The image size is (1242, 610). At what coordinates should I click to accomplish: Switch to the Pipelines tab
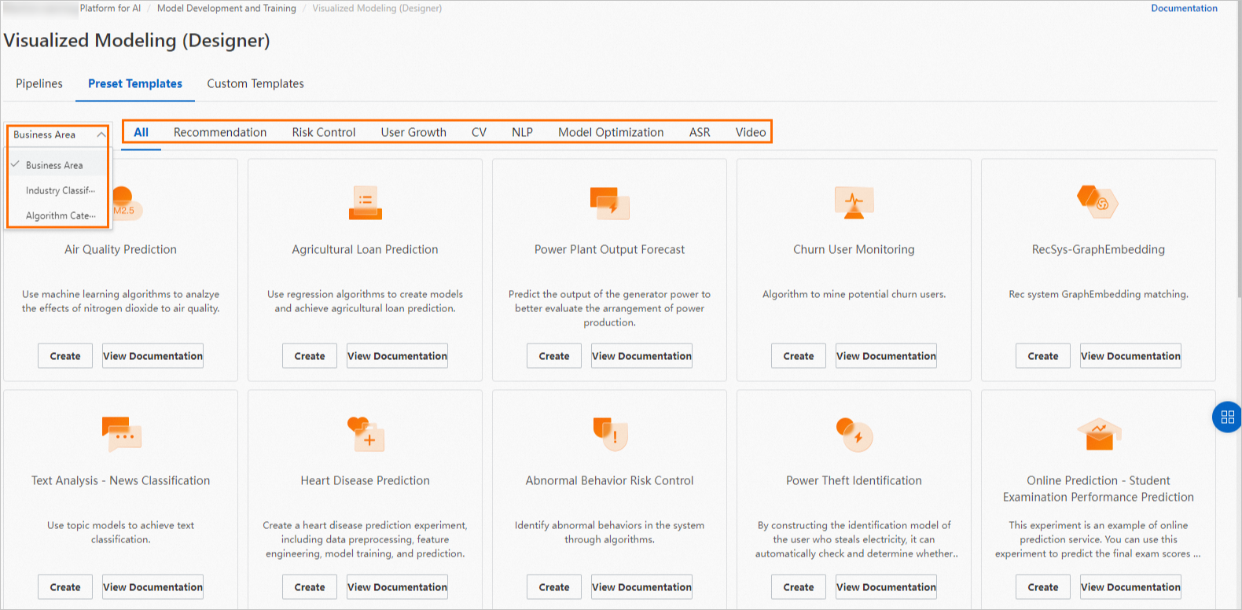tap(39, 83)
